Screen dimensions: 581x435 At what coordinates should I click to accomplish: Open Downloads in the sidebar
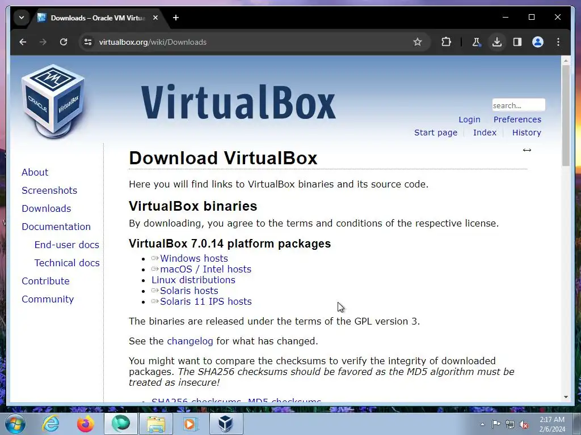pyautogui.click(x=47, y=208)
